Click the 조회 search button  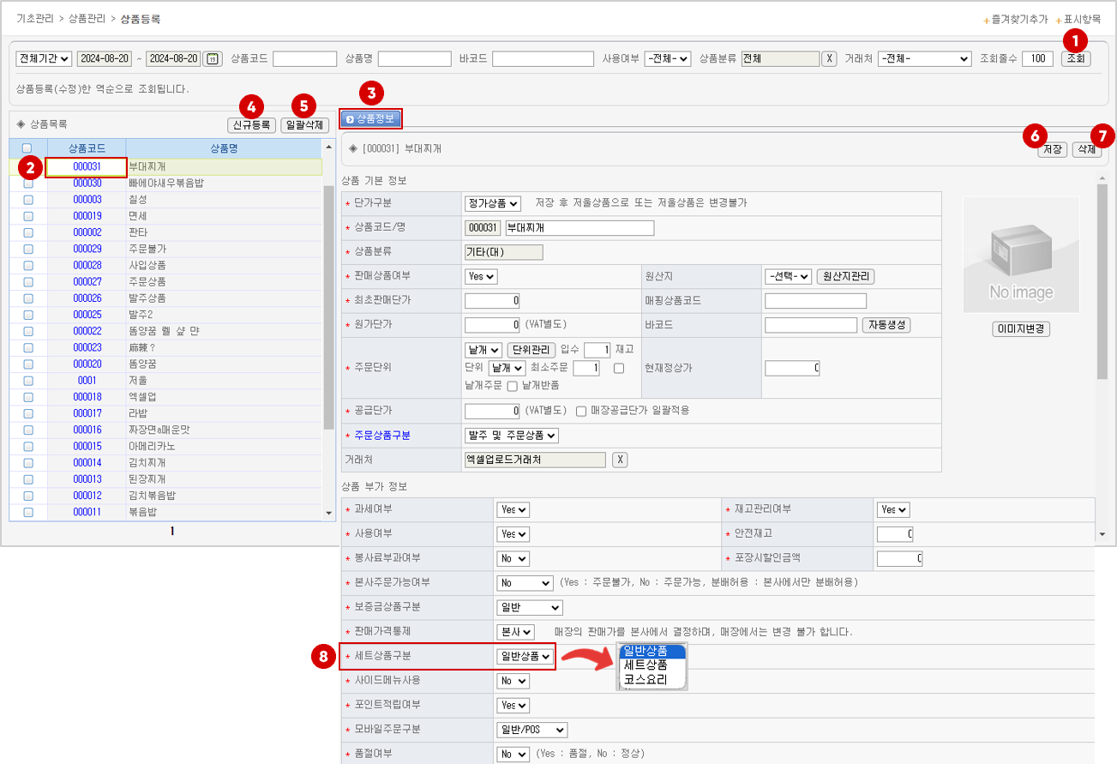click(x=1076, y=59)
